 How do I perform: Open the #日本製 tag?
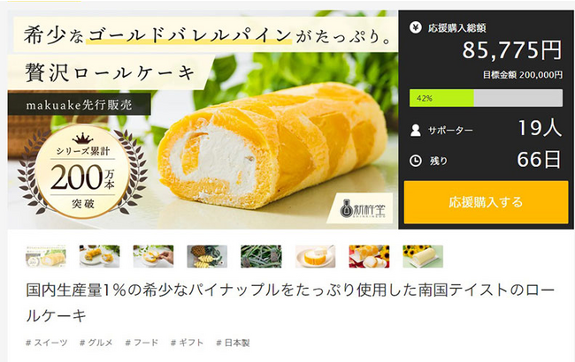tap(233, 343)
